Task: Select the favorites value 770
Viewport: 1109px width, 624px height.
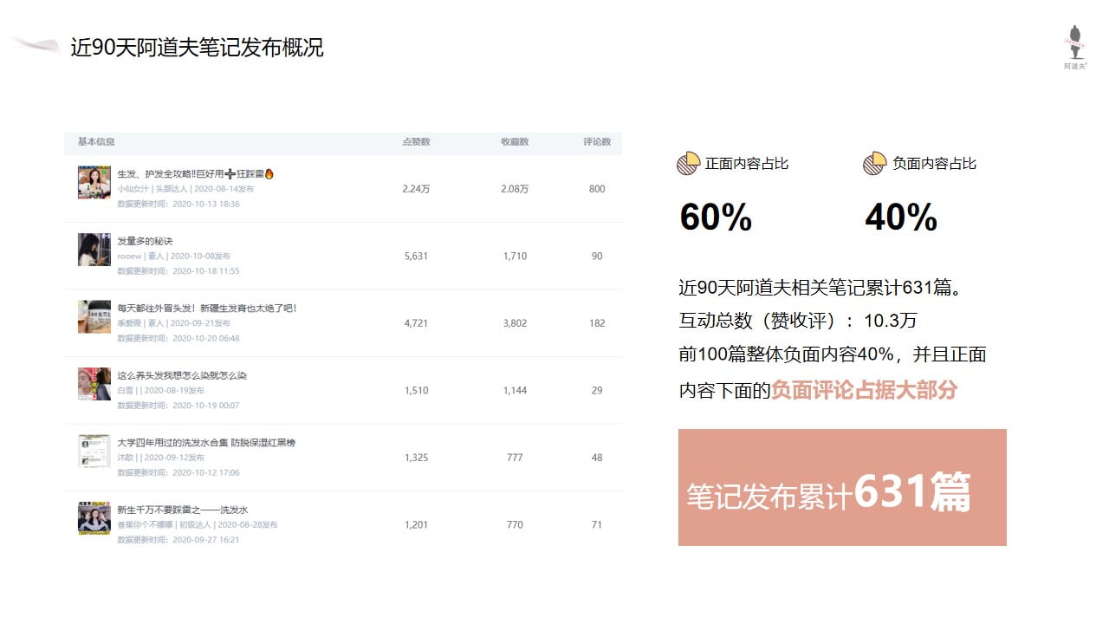Action: pos(515,524)
